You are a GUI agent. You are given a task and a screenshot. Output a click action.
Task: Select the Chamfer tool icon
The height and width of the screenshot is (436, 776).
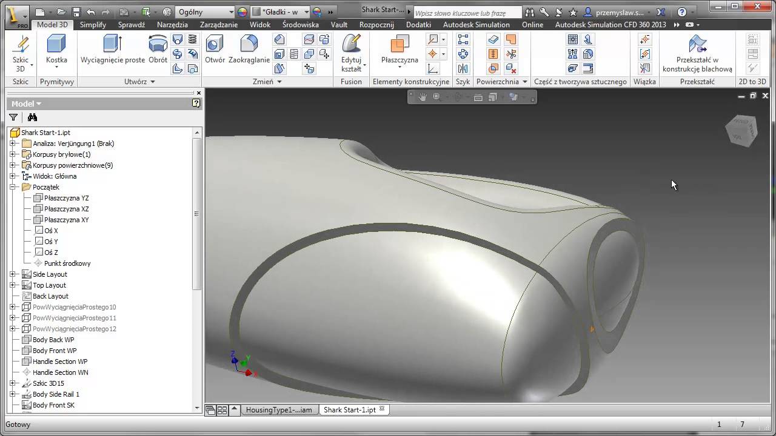pos(279,39)
